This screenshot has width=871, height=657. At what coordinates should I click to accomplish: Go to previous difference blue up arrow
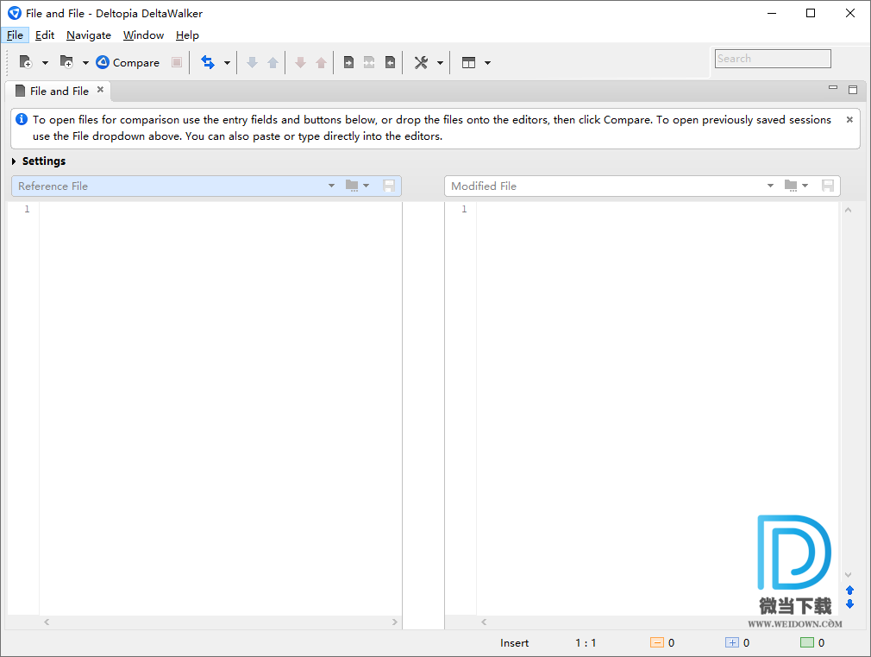click(x=273, y=62)
